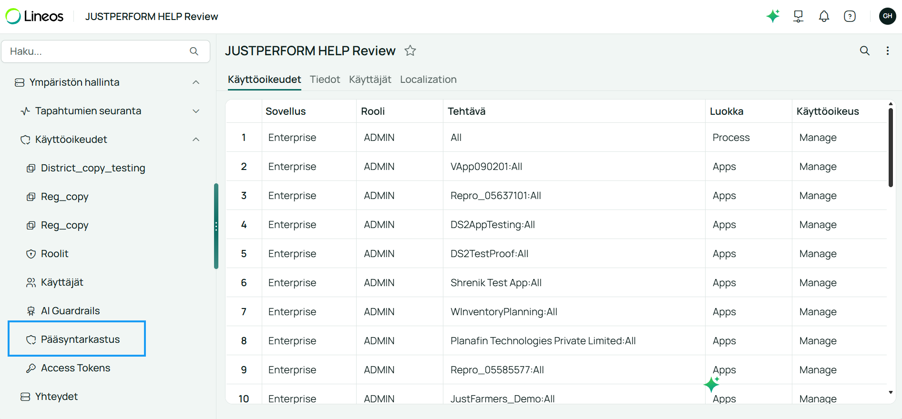Screen dimensions: 902x419
Task: Click the floating green sparkle assistant button
Action: (x=712, y=384)
